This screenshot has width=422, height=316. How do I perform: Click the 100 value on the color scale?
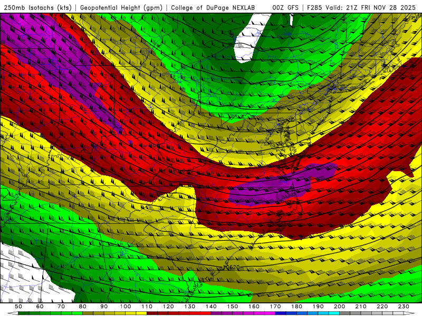[126, 307]
